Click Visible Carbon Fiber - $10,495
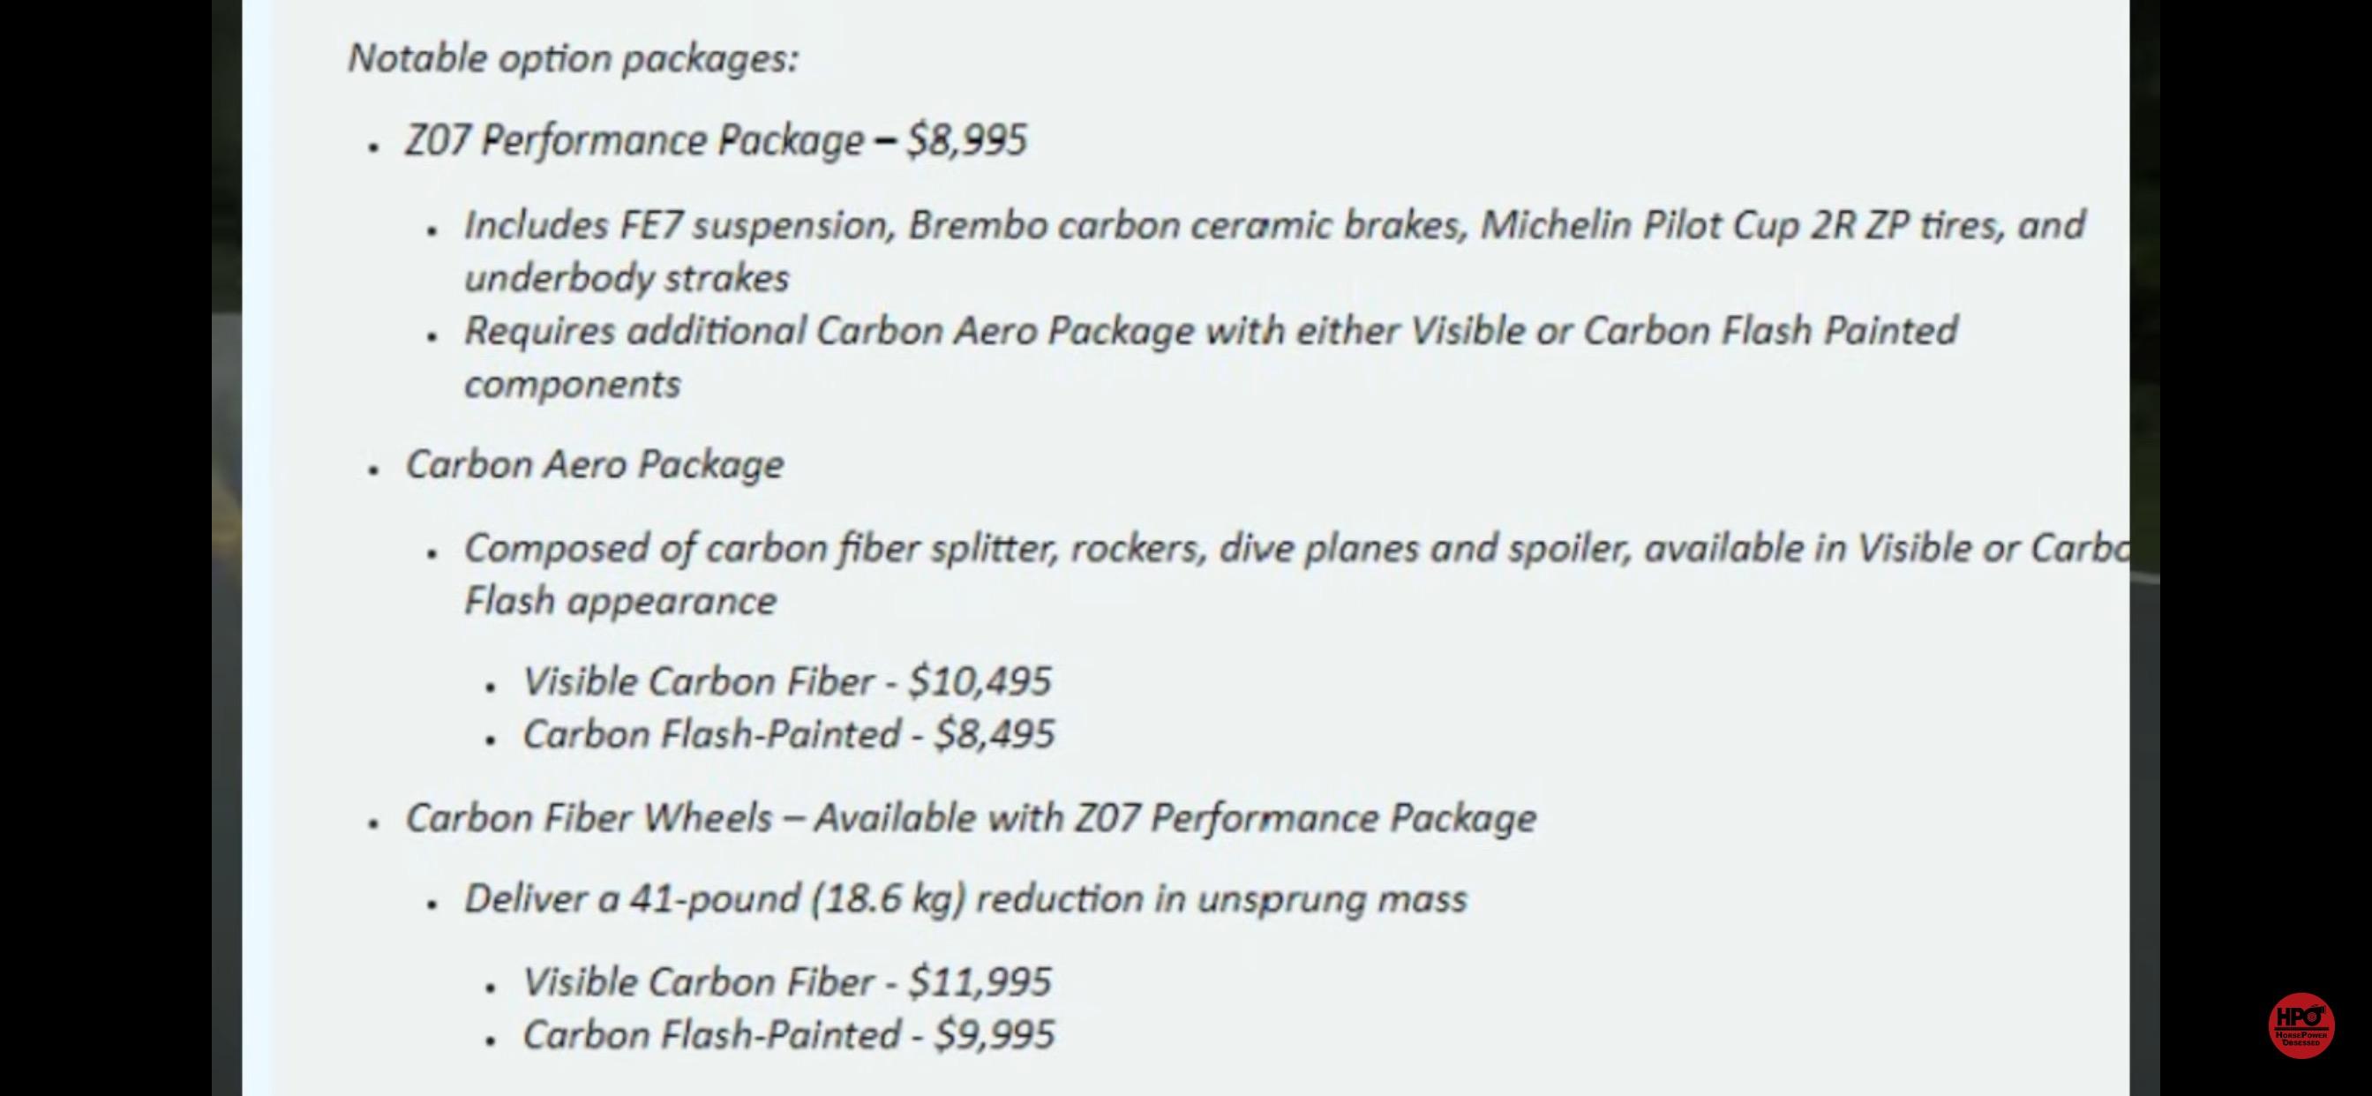This screenshot has width=2372, height=1096. (786, 682)
